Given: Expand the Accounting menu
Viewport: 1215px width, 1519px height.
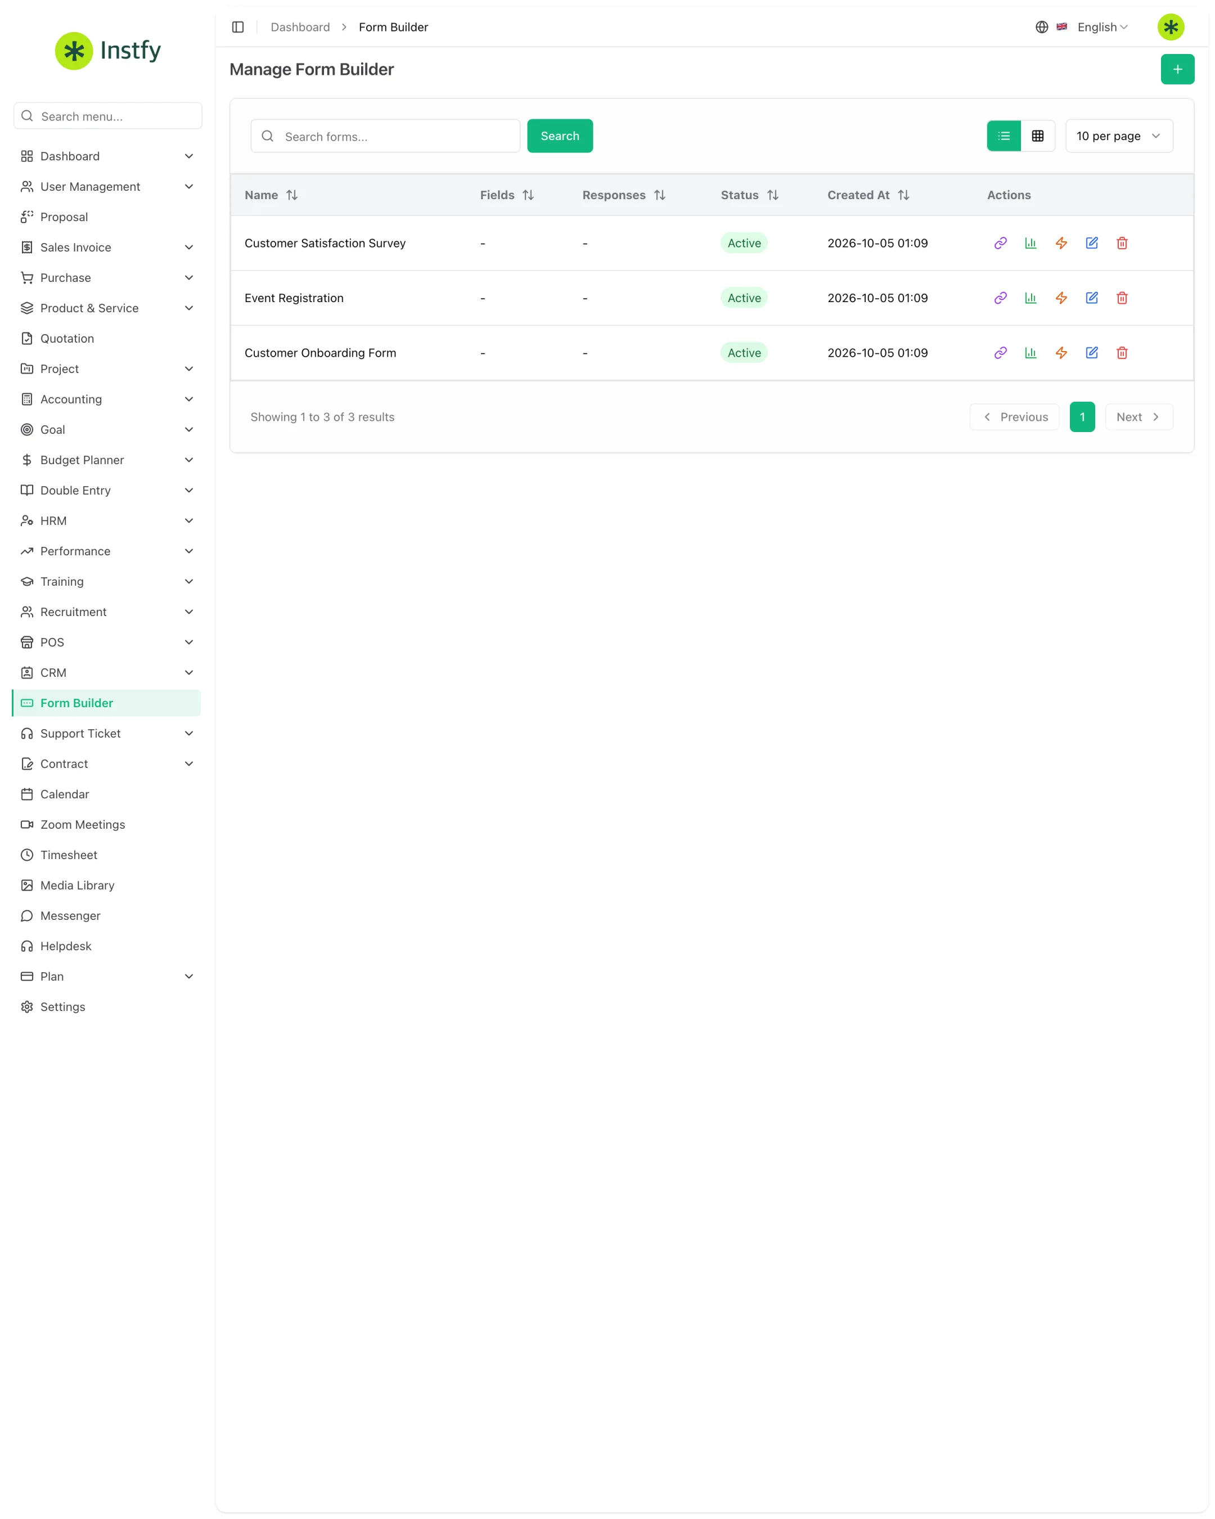Looking at the screenshot, I should click(x=107, y=399).
